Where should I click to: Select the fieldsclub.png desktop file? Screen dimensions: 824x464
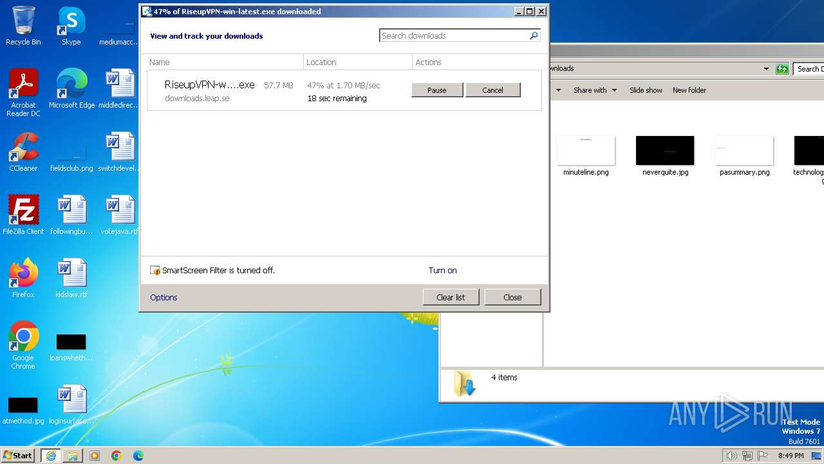[x=71, y=158]
